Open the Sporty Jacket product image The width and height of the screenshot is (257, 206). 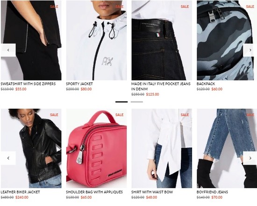click(96, 40)
